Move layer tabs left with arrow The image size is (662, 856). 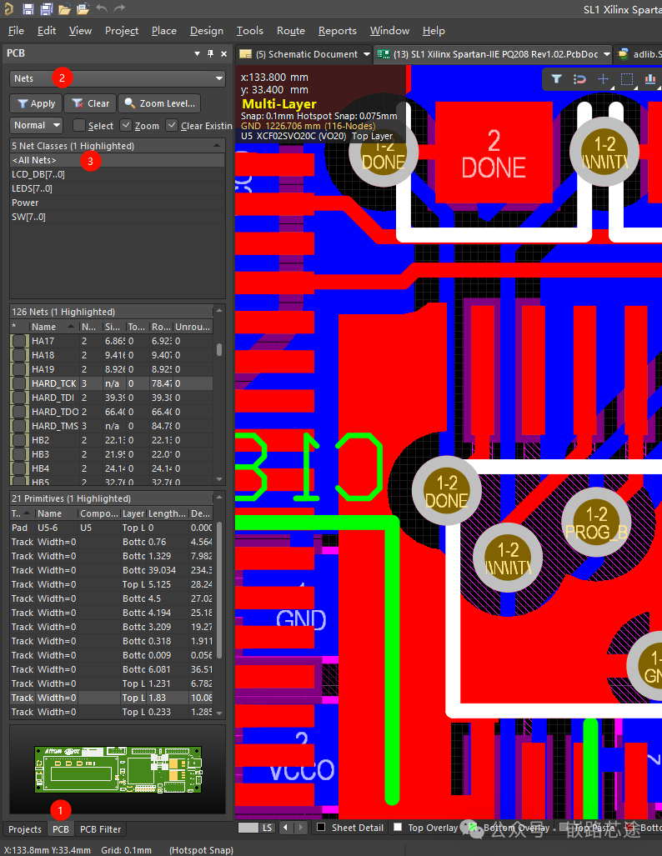286,828
